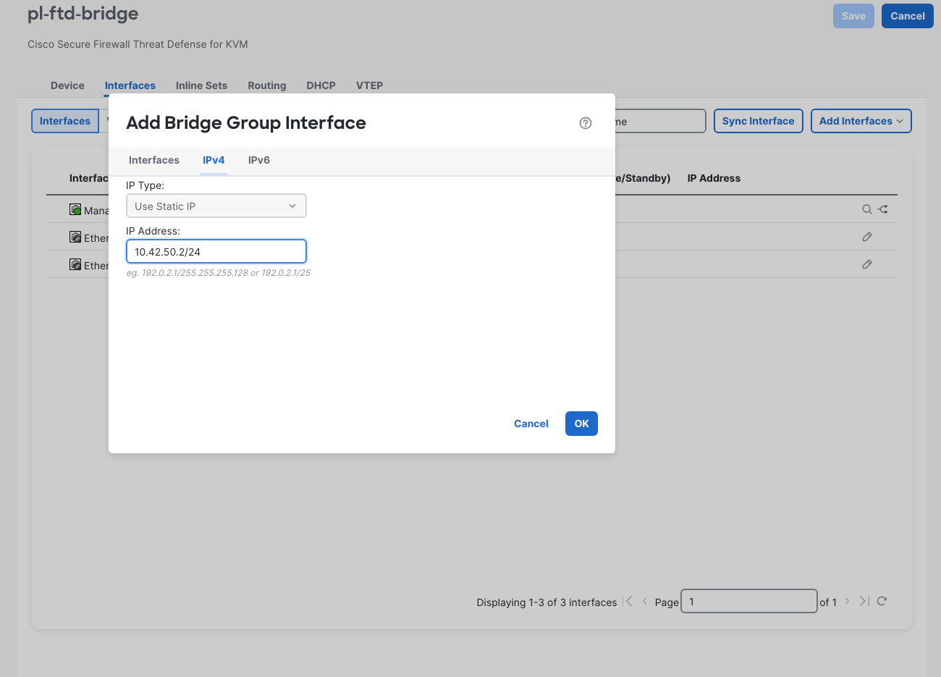The height and width of the screenshot is (677, 941).
Task: Click the magnifier icon in the Management row
Action: [x=866, y=209]
